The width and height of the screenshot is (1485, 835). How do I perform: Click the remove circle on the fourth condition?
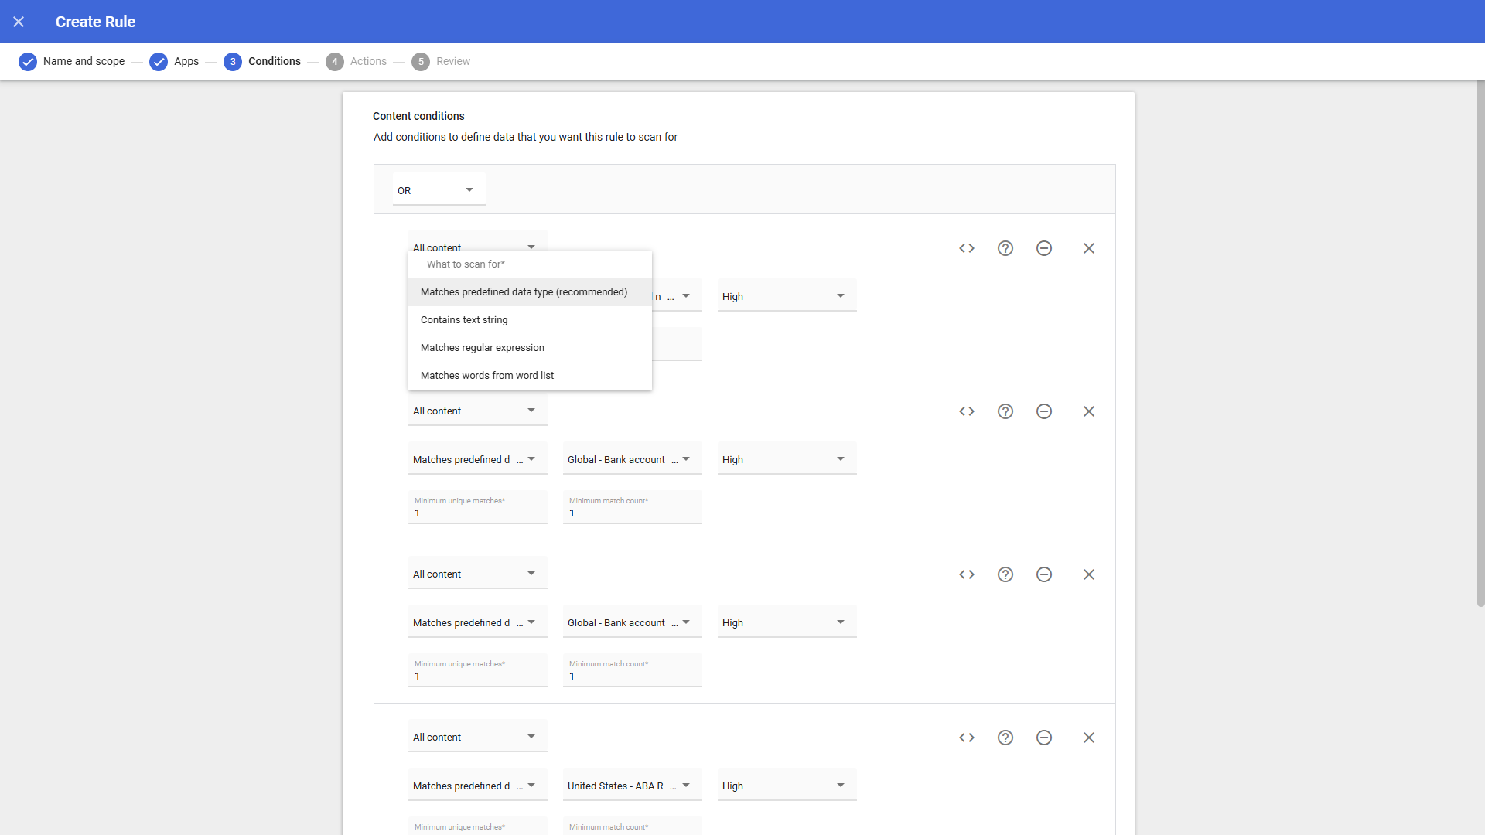(x=1044, y=738)
